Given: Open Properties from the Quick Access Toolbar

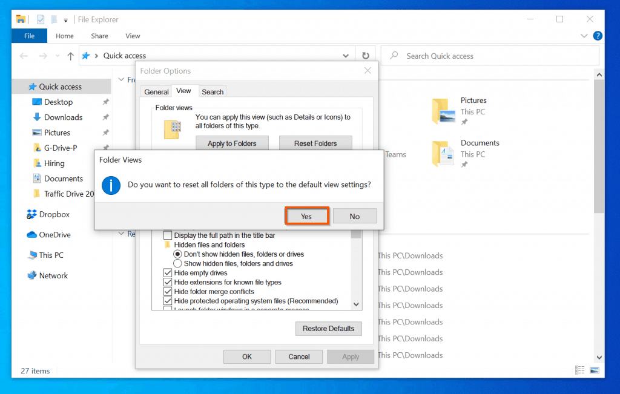Looking at the screenshot, I should [40, 19].
